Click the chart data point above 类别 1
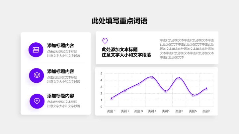 (112, 98)
